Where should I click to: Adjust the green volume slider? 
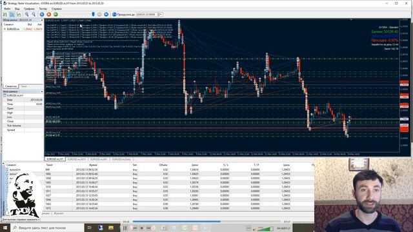tap(265, 229)
